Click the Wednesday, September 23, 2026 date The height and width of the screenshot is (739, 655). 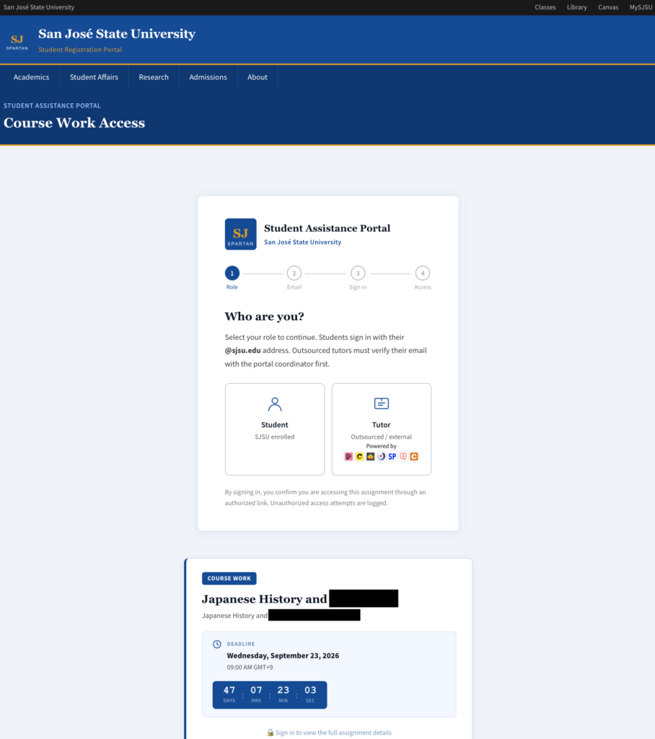click(283, 655)
